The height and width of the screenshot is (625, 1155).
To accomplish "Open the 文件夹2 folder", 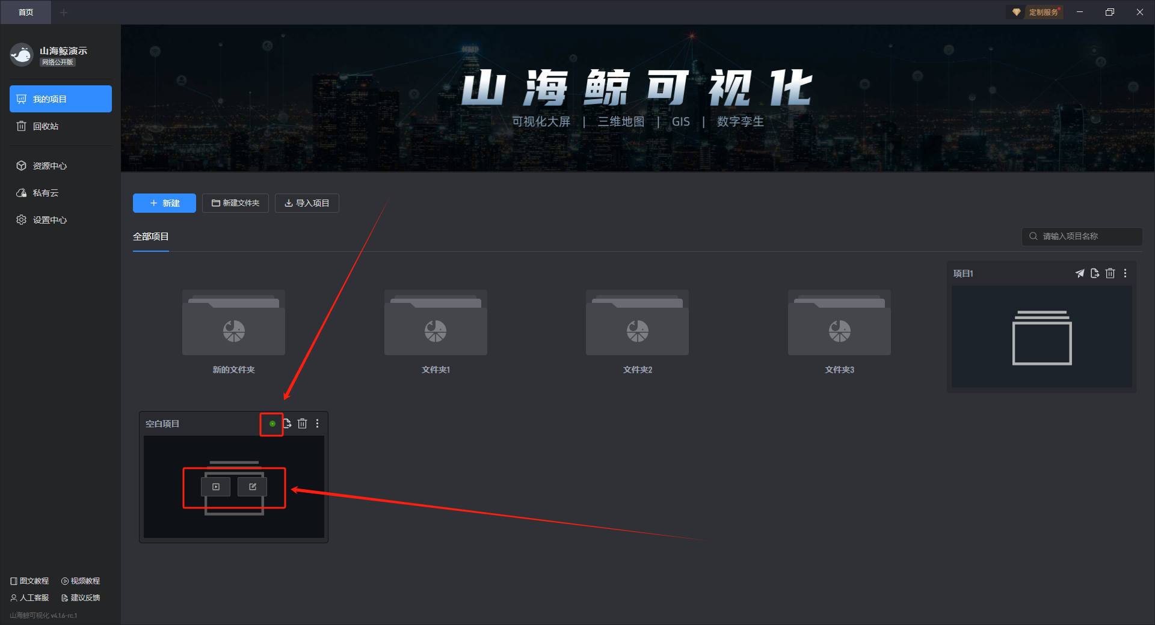I will tap(638, 332).
